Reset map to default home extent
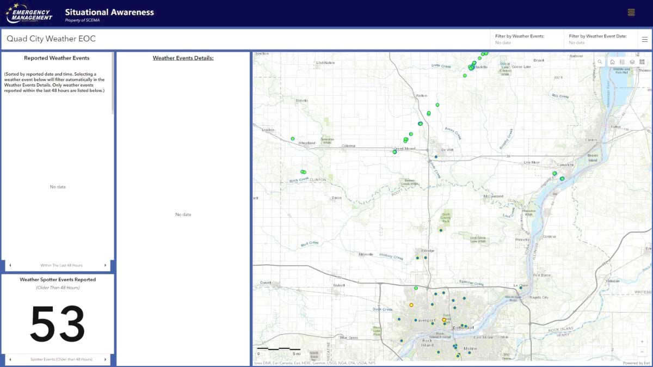The height and width of the screenshot is (367, 653). click(612, 62)
